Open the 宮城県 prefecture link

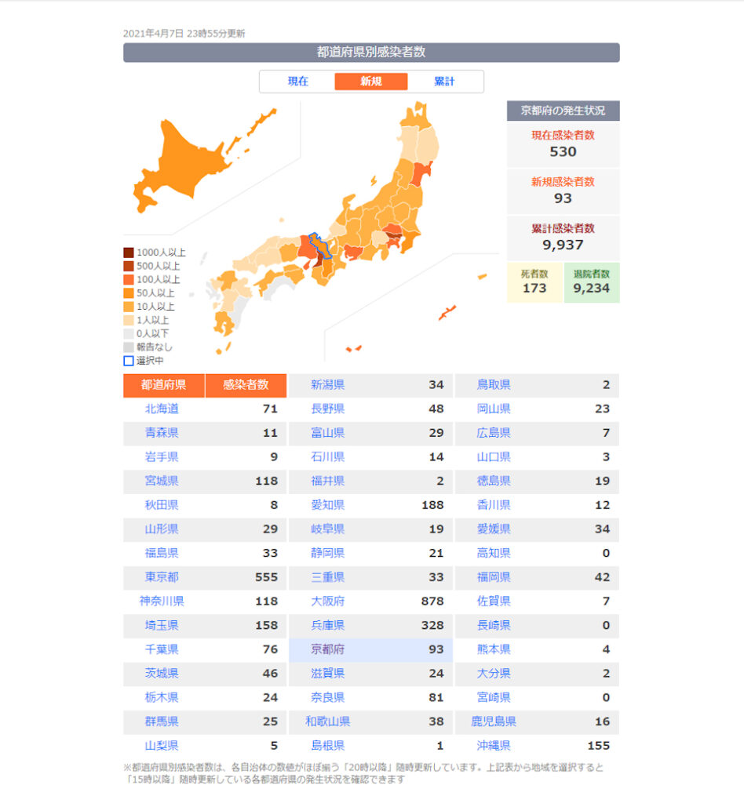pyautogui.click(x=162, y=481)
